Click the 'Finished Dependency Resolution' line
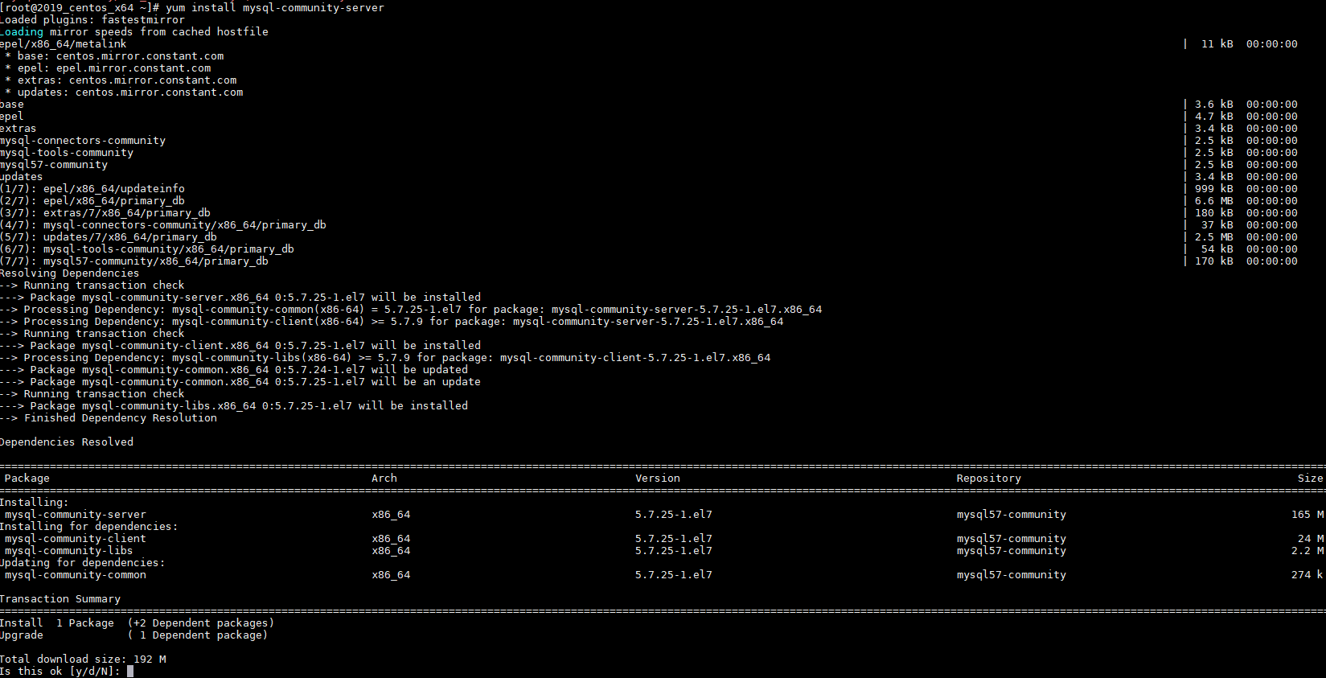 tap(120, 418)
